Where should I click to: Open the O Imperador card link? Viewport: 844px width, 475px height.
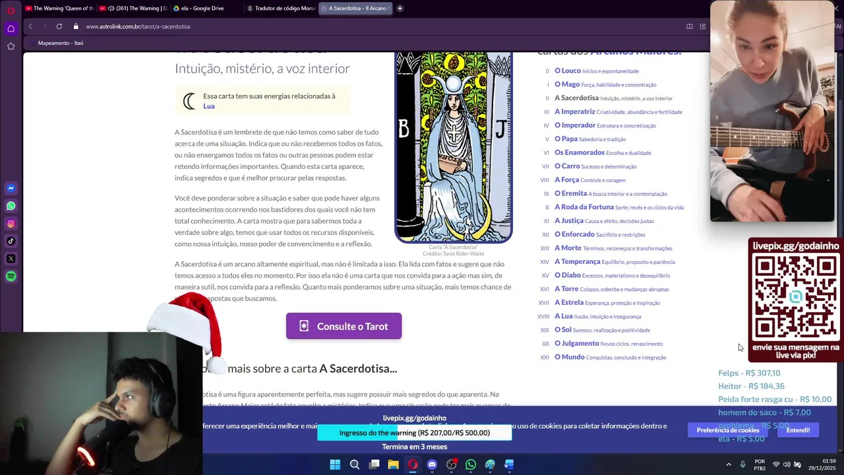coord(575,125)
